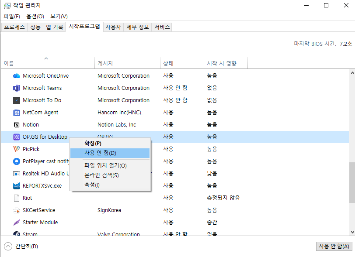Click 측정되지 않음 impact in Riot row
This screenshot has width=355, height=257.
223,198
